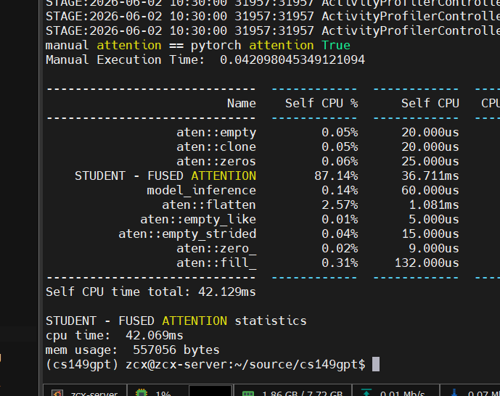Click the model_inference row name

coord(201,190)
